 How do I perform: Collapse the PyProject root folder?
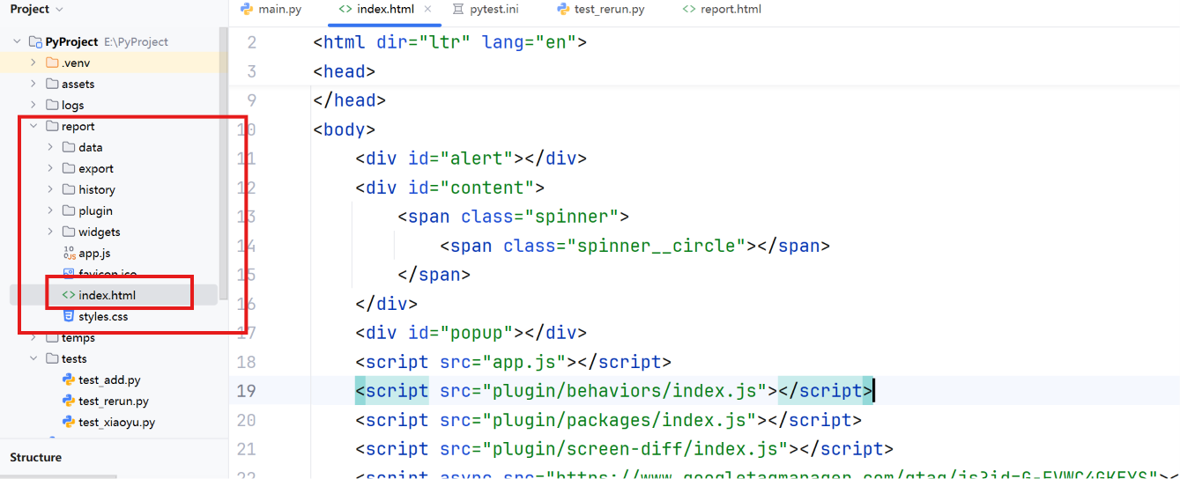click(16, 41)
